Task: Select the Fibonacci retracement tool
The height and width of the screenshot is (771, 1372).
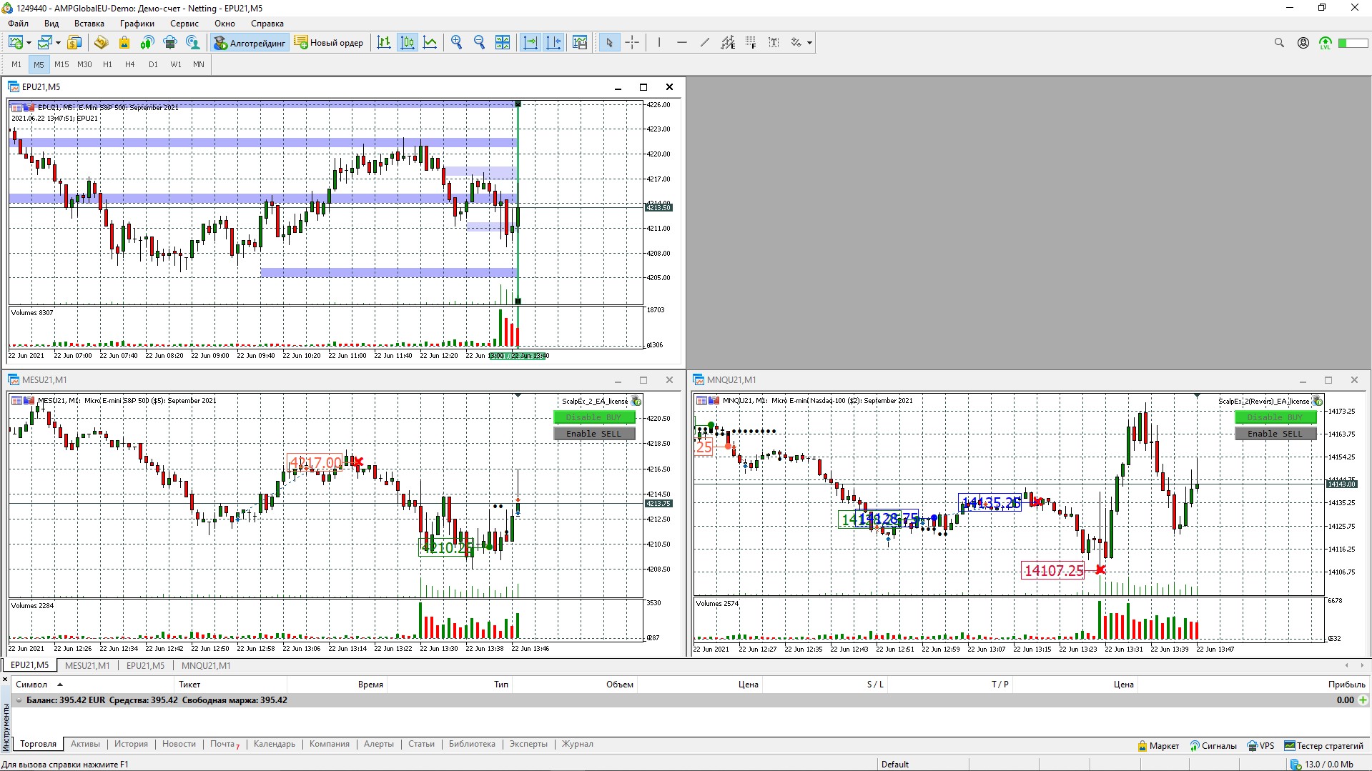Action: point(751,43)
